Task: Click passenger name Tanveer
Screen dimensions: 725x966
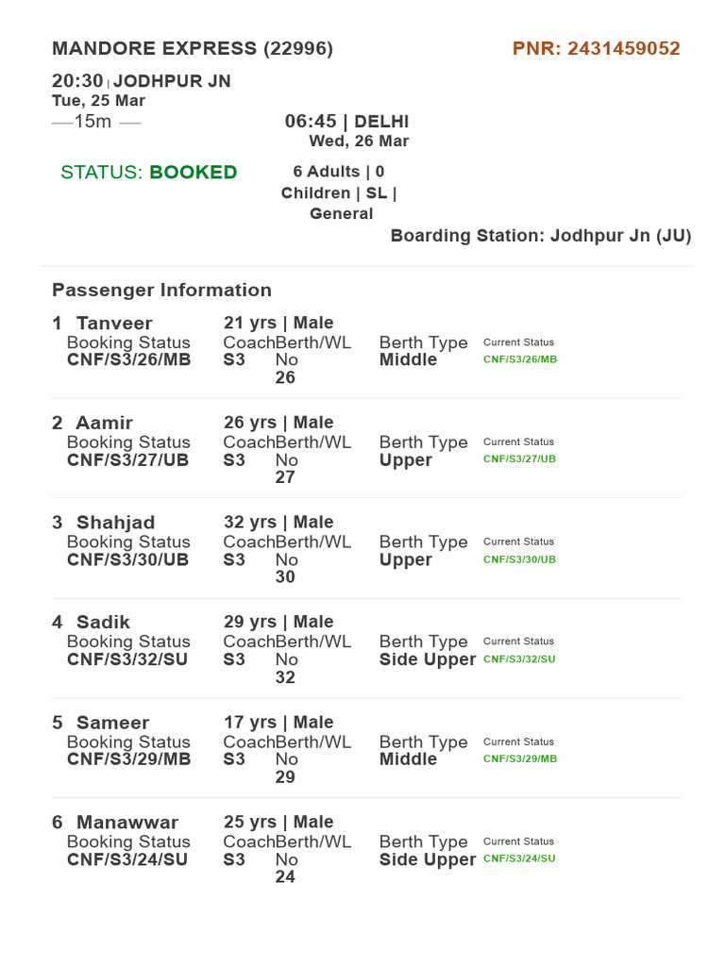Action: point(114,323)
